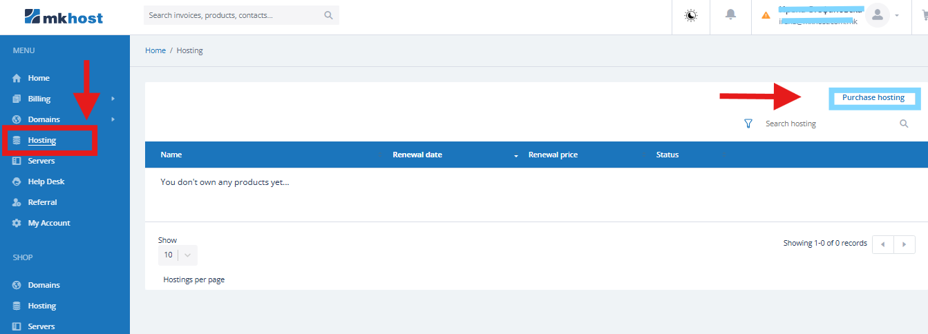Click the Renewal date sort arrow
928x334 pixels.
click(516, 157)
